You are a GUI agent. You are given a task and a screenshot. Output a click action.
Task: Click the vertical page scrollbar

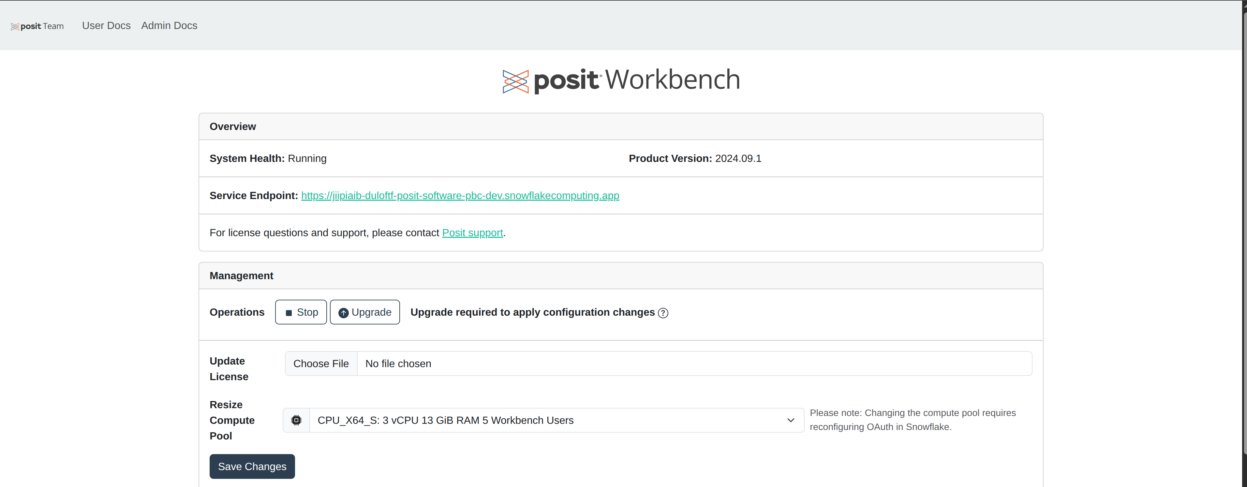1244,232
